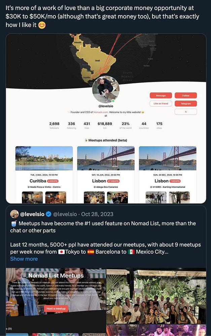Click the Spain flag emoji before Barcelona
The width and height of the screenshot is (211, 336).
point(91,252)
